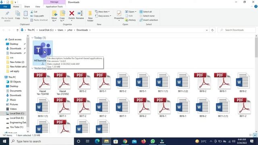258x145 pixels.
Task: Open Windows Start menu
Action: click(x=4, y=141)
